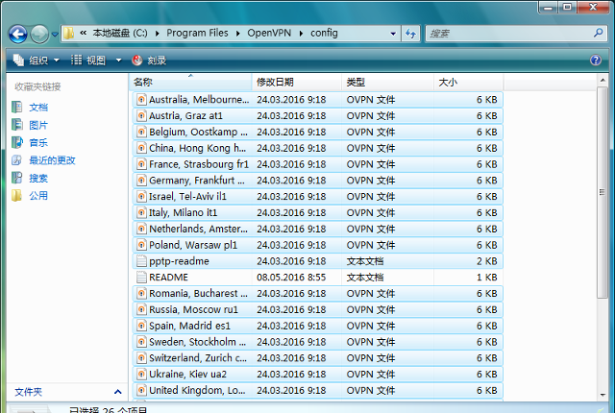Open 音乐 favorite link
The image size is (615, 413).
(x=38, y=143)
